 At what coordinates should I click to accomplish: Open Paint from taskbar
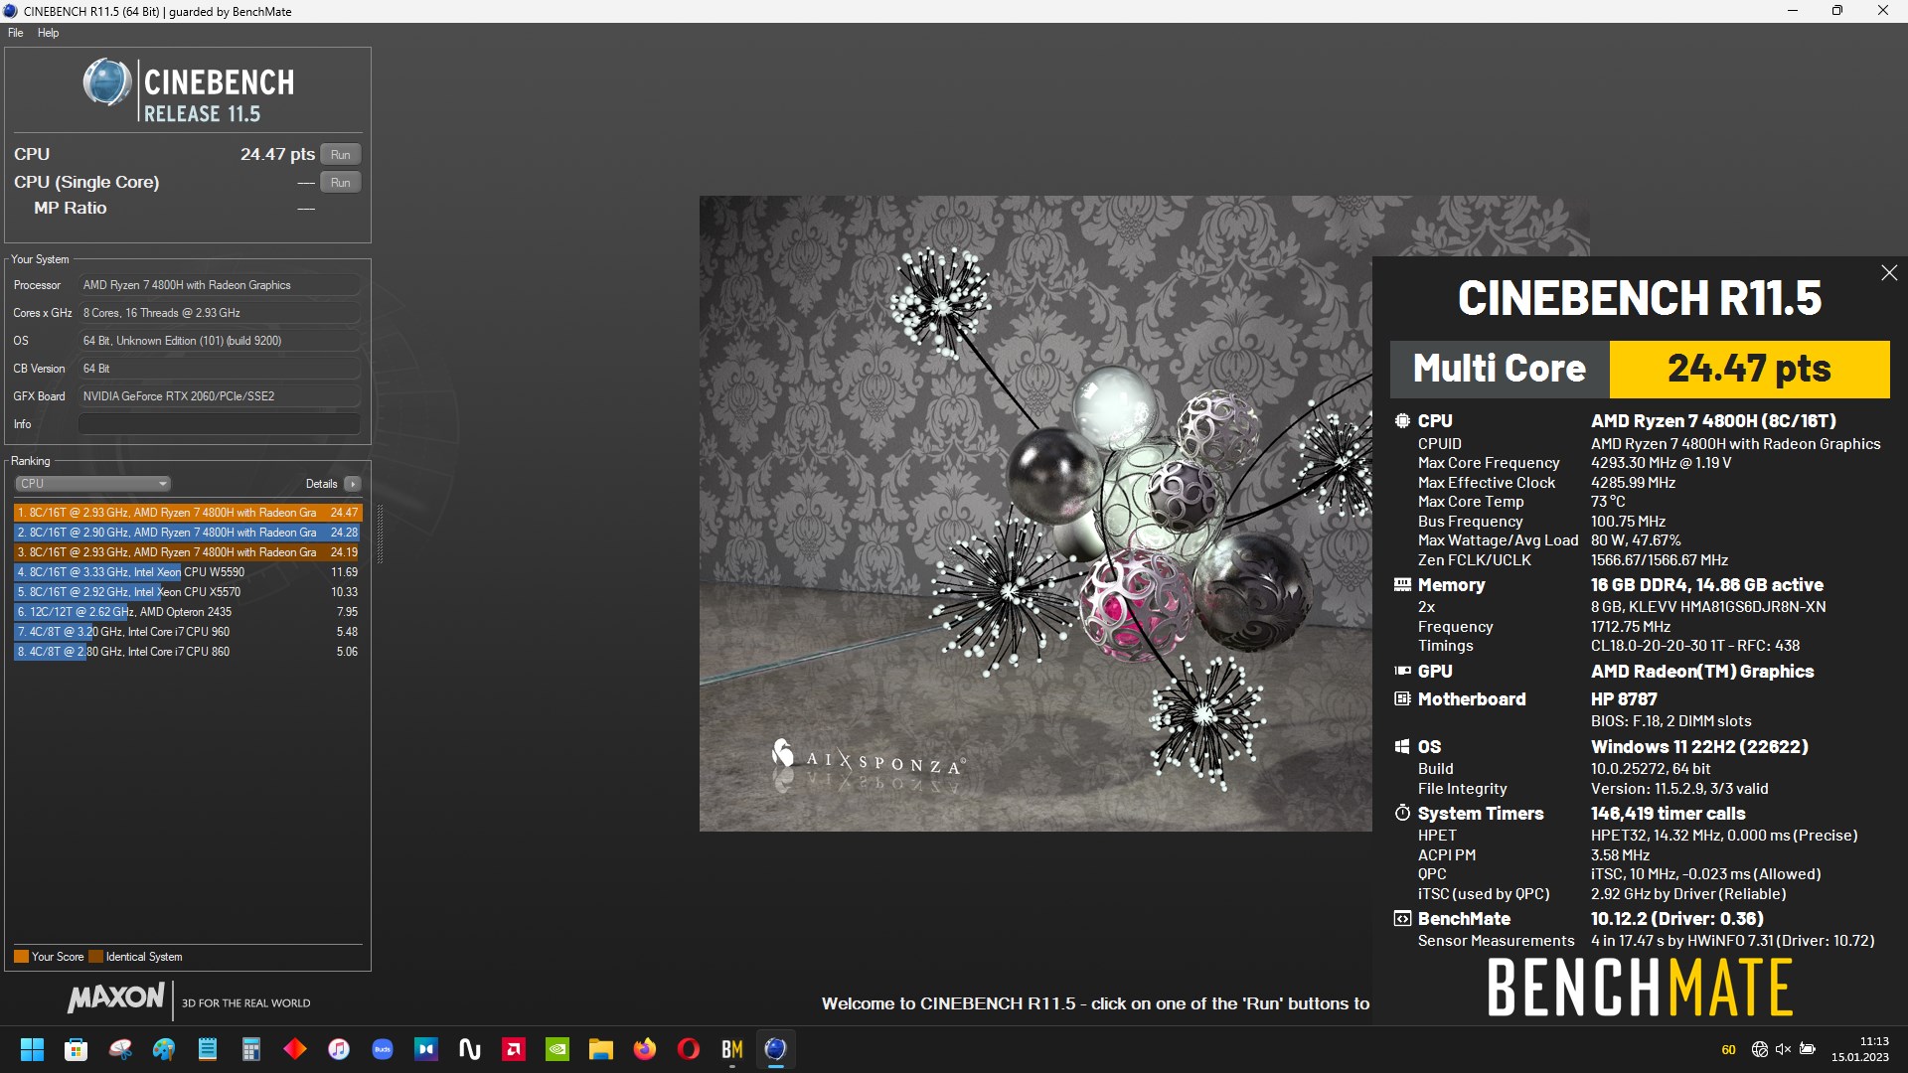[164, 1049]
